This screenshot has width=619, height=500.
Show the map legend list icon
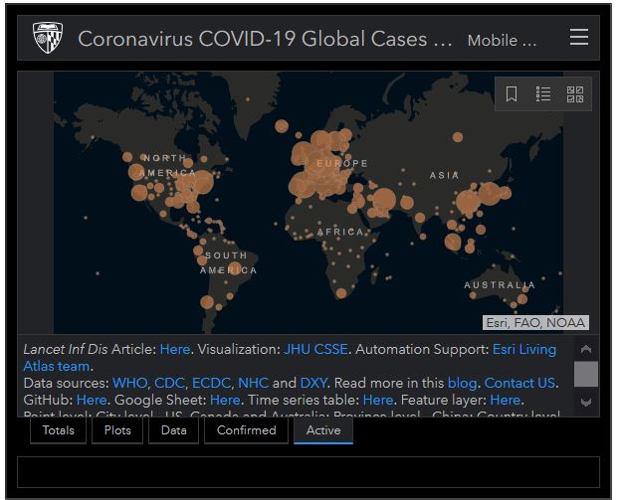[x=543, y=94]
